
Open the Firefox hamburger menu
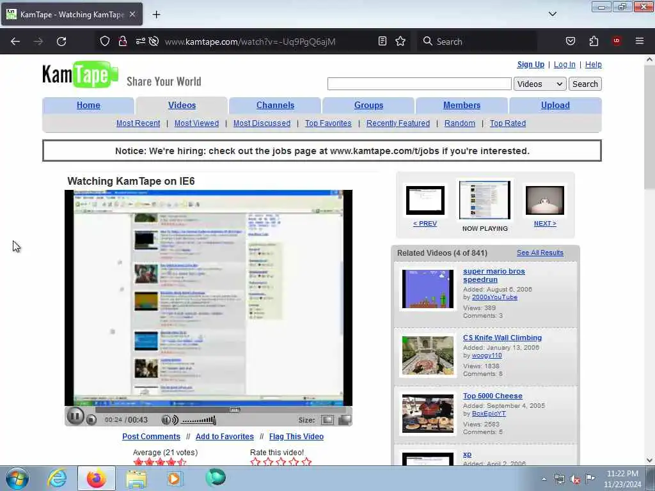click(639, 41)
